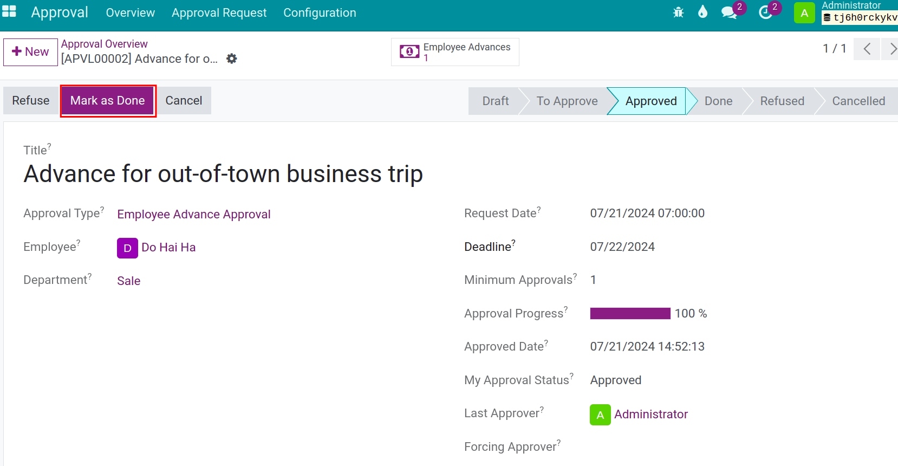
Task: Select To Approve status stage
Action: 567,101
